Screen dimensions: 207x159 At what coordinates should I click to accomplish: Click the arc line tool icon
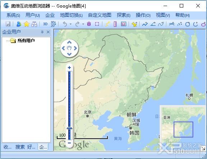pyautogui.click(x=172, y=24)
